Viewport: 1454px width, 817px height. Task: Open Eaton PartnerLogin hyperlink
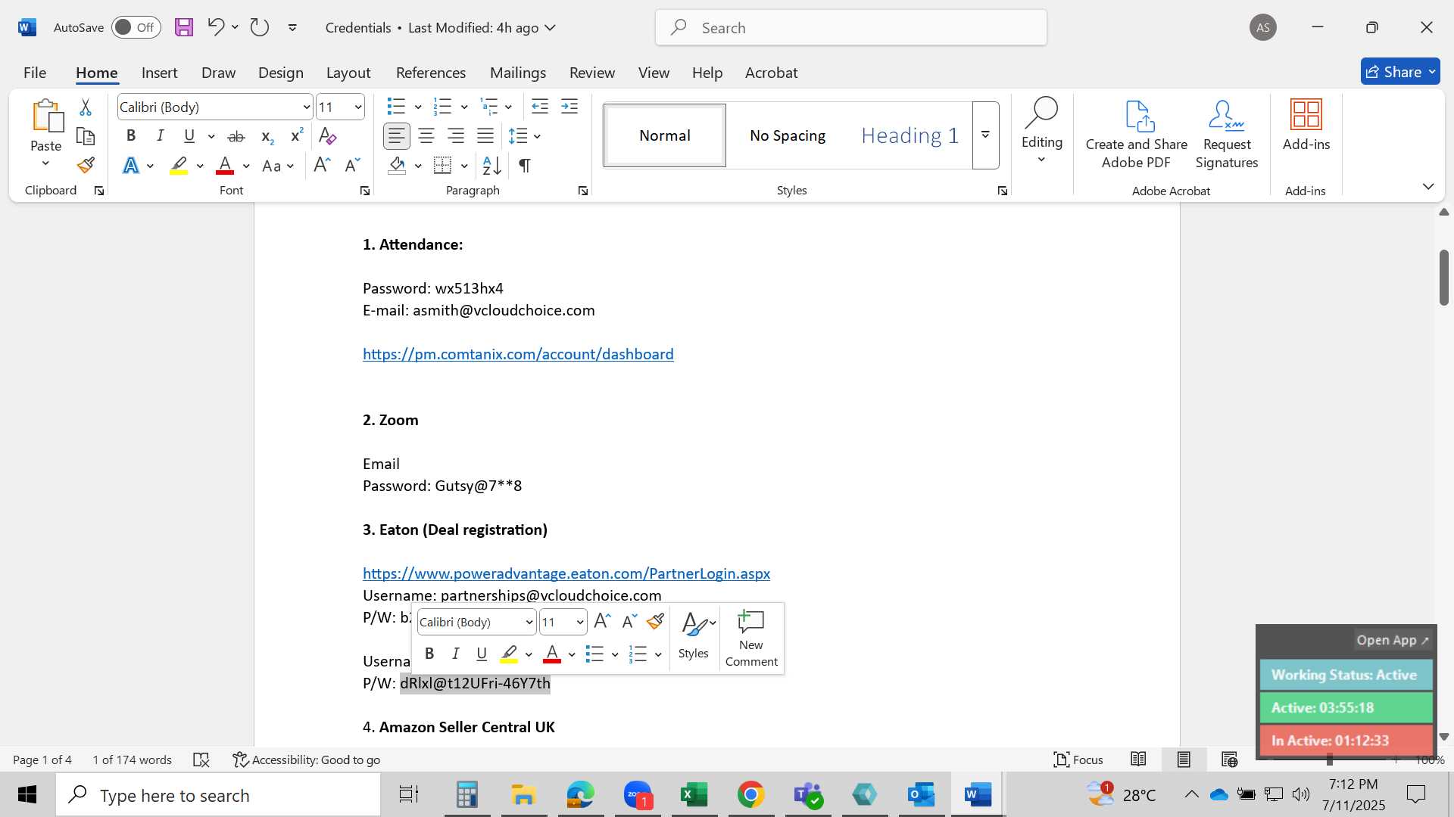[x=566, y=573]
